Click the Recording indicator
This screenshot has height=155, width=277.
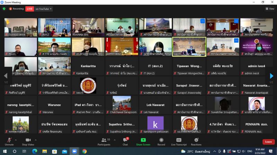click(16, 9)
